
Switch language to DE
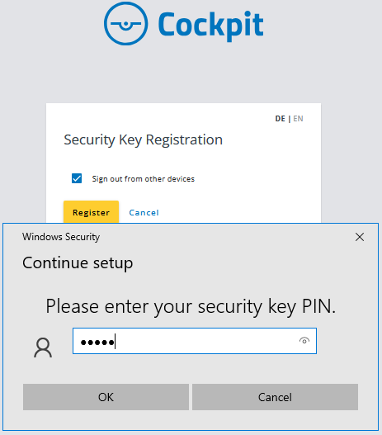pos(280,119)
